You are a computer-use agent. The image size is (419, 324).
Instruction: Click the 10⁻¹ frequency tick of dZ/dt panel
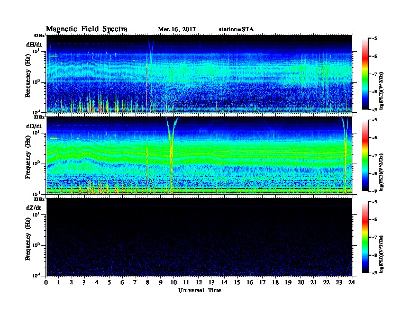click(x=36, y=275)
